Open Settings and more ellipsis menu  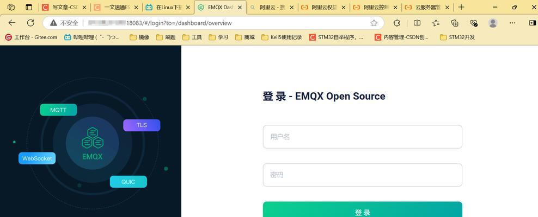tap(512, 23)
